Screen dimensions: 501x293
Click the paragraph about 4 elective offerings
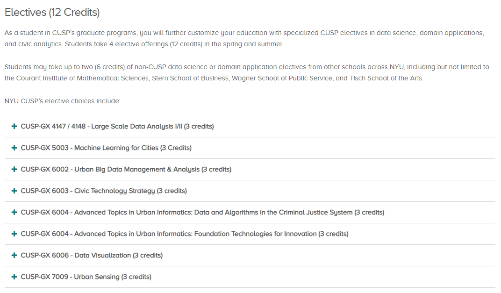pos(244,38)
